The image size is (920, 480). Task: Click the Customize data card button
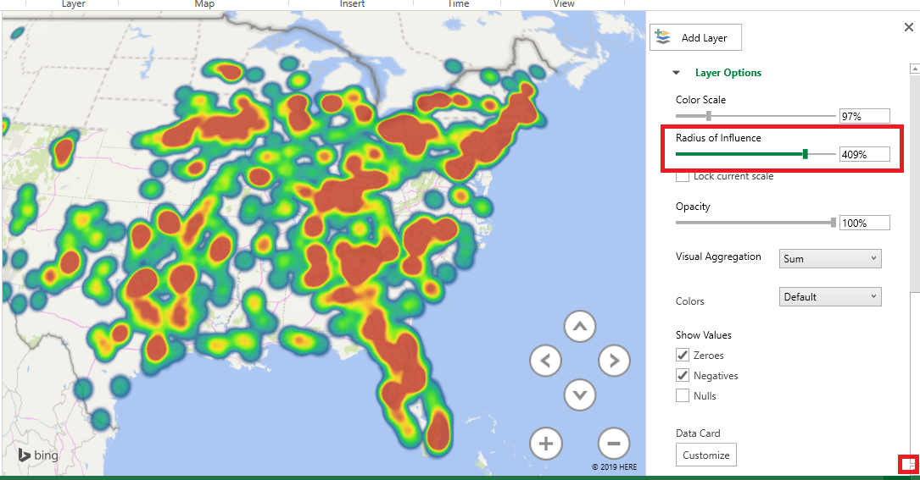[705, 455]
